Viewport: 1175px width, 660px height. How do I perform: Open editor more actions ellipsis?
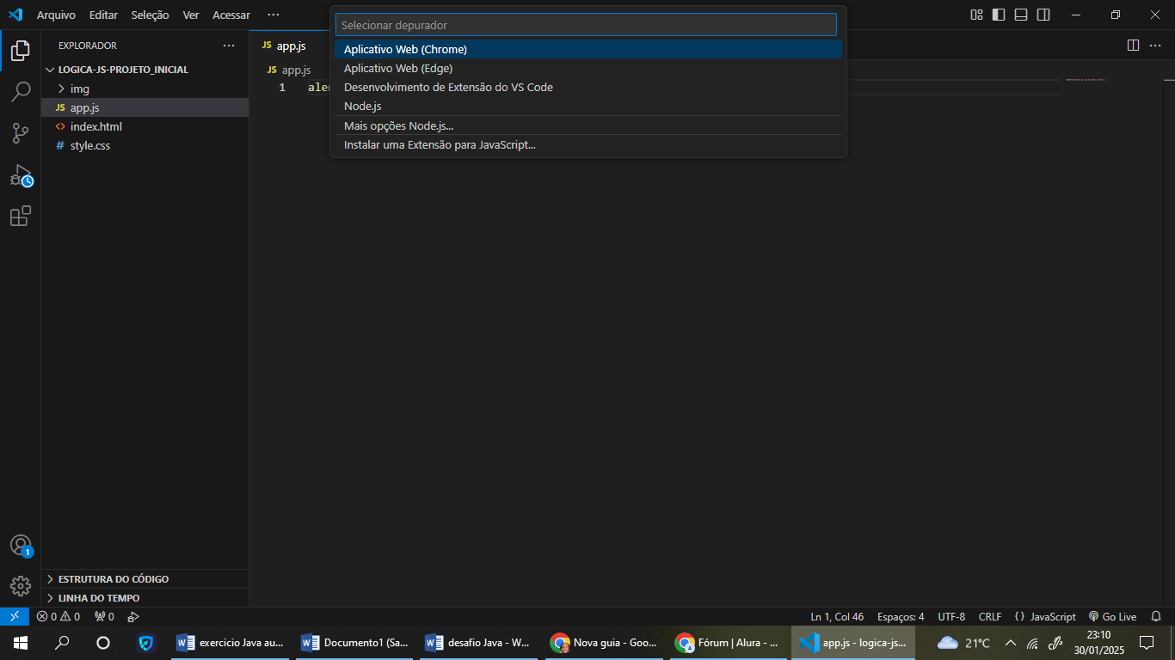(1156, 45)
